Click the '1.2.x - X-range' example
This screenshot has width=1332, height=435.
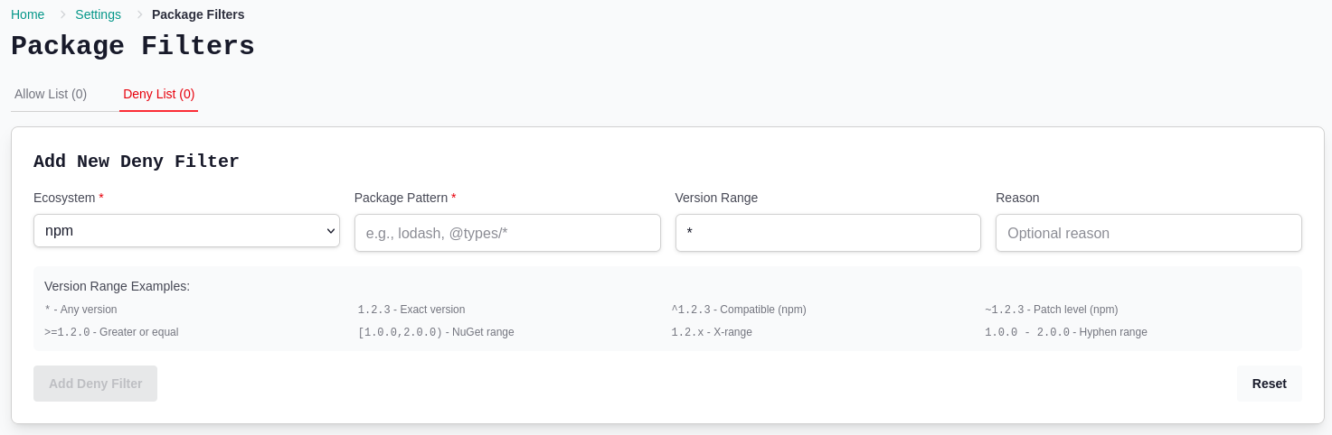(x=712, y=332)
